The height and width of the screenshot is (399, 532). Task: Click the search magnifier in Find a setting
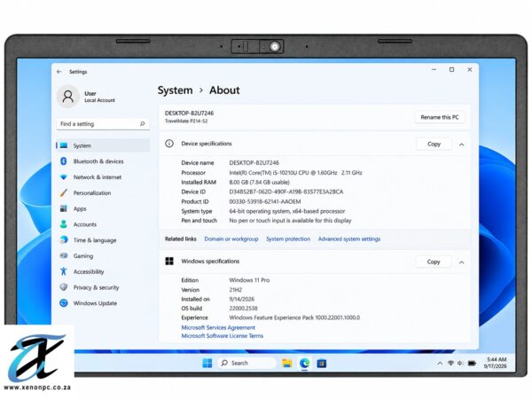143,124
